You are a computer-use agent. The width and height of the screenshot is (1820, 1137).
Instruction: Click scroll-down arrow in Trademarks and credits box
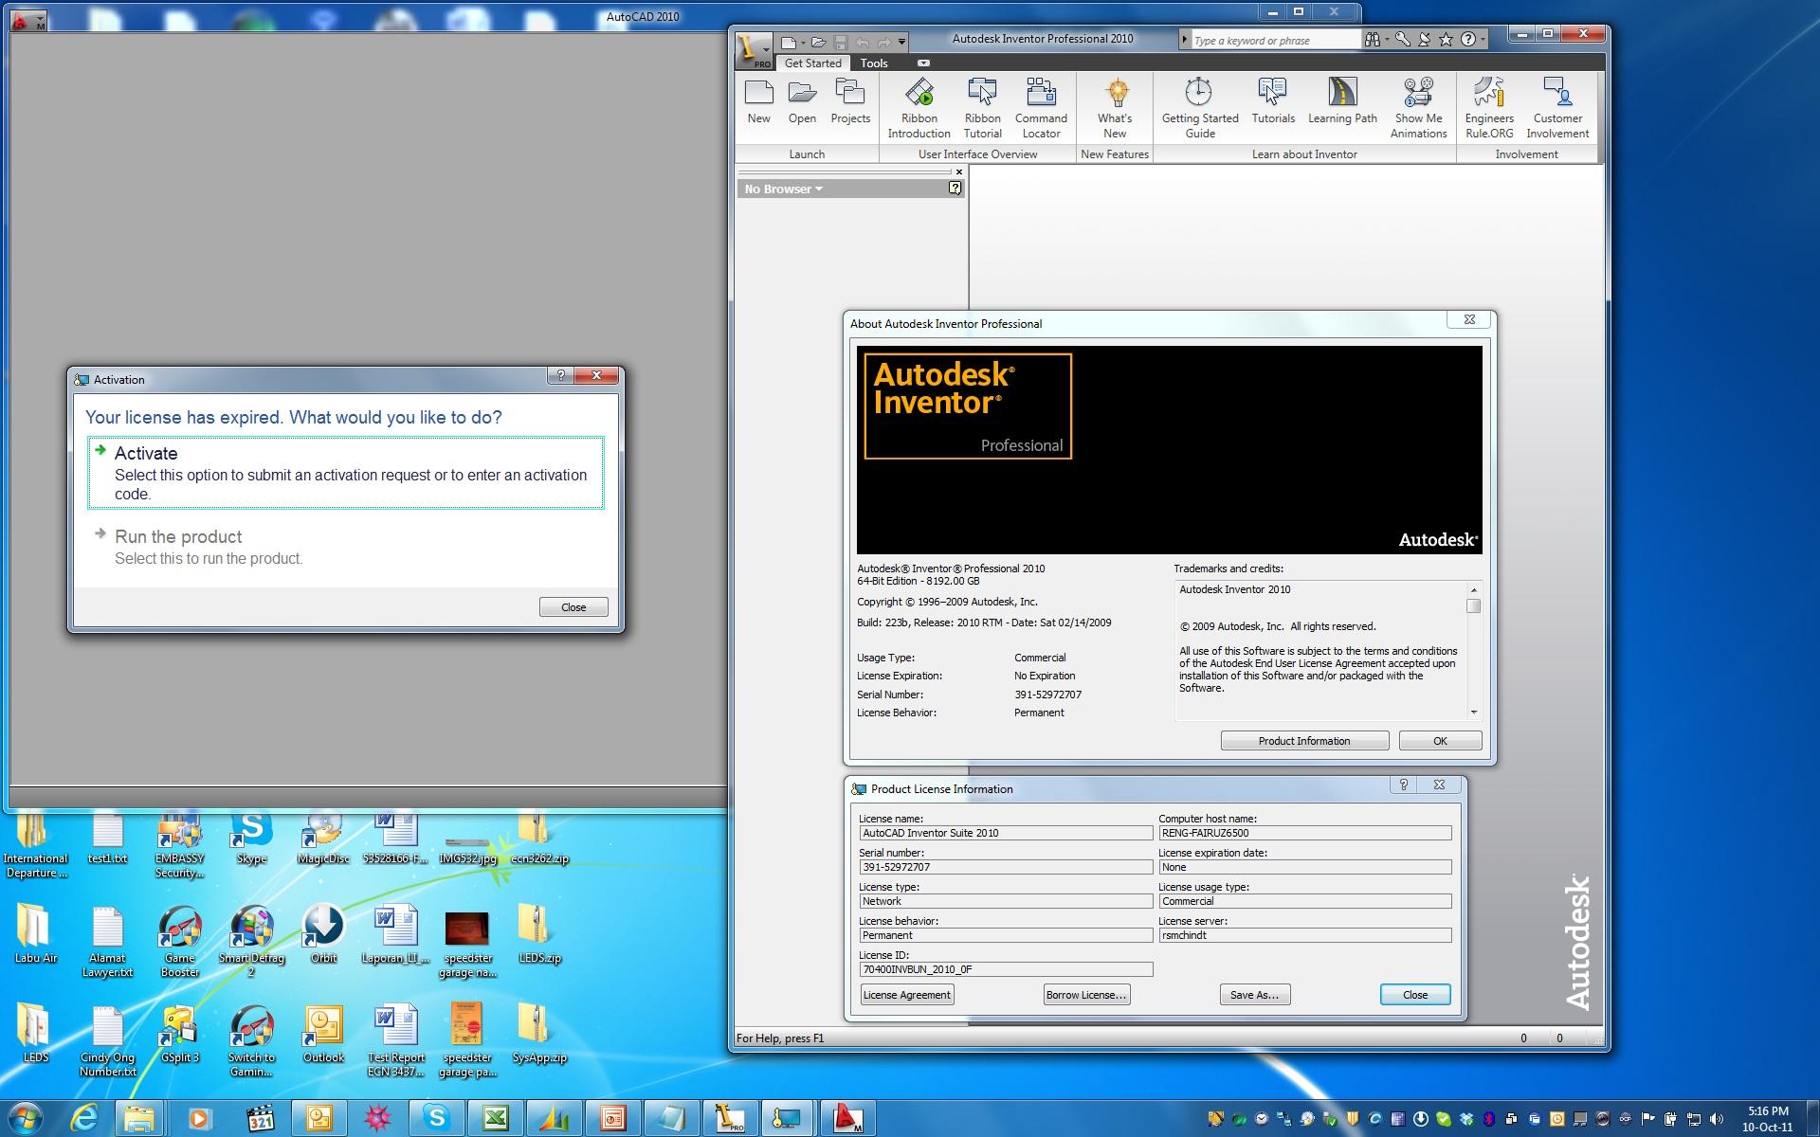1473,713
